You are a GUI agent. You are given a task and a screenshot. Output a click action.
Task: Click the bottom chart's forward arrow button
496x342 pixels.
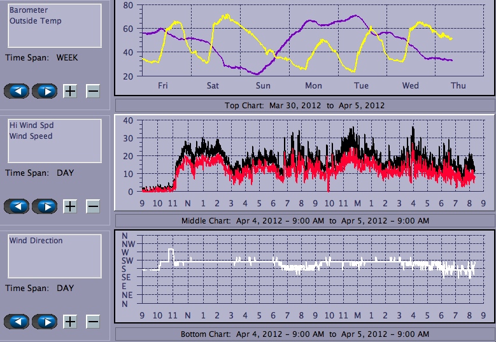(45, 322)
